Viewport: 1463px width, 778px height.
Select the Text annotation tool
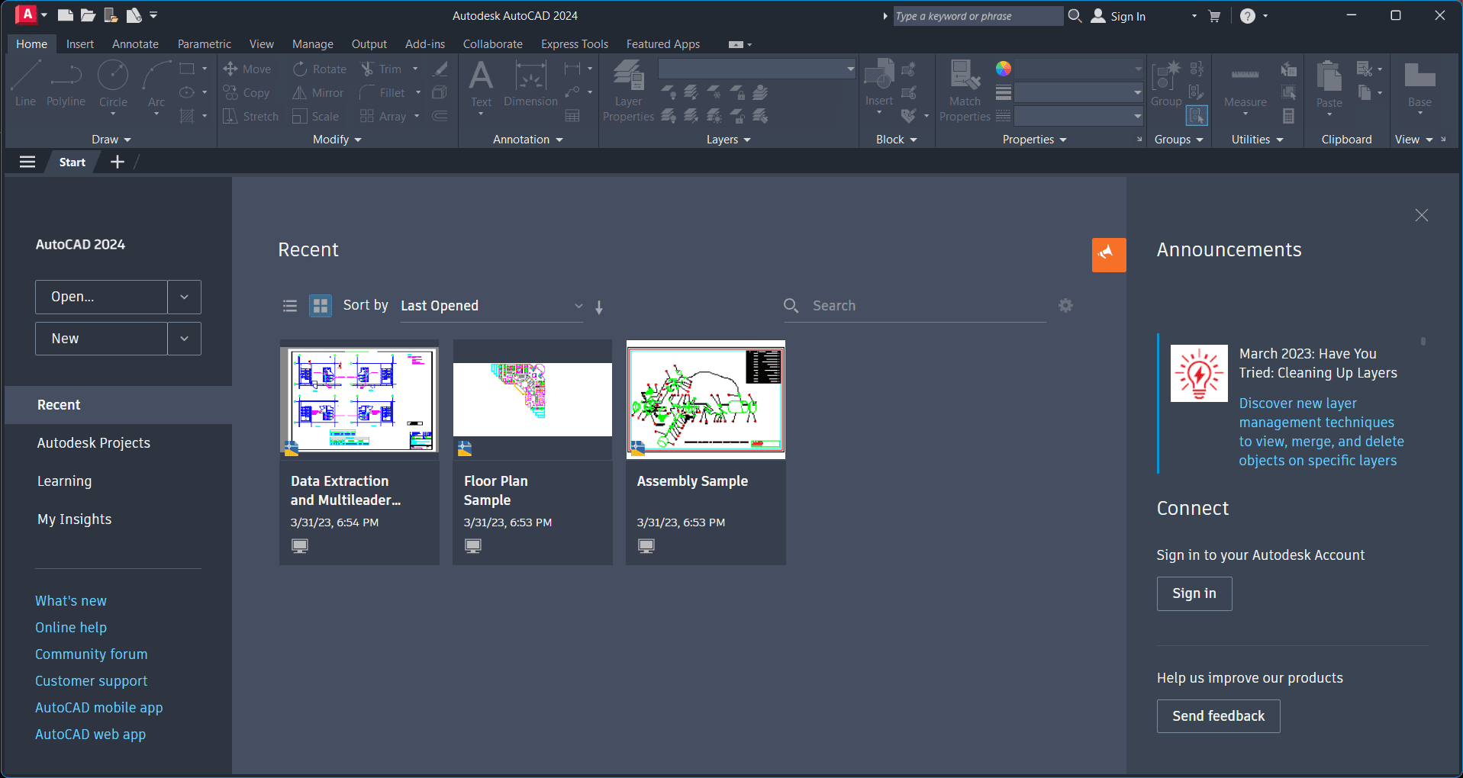coord(481,85)
